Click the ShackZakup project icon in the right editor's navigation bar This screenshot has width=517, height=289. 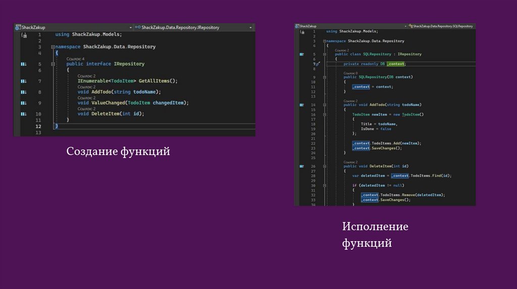point(297,26)
